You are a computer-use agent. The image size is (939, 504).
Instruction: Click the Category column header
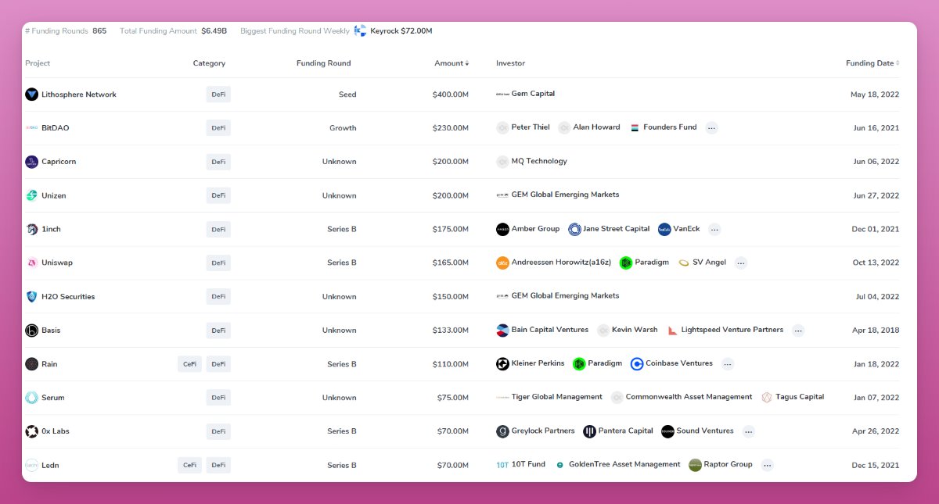coord(209,63)
